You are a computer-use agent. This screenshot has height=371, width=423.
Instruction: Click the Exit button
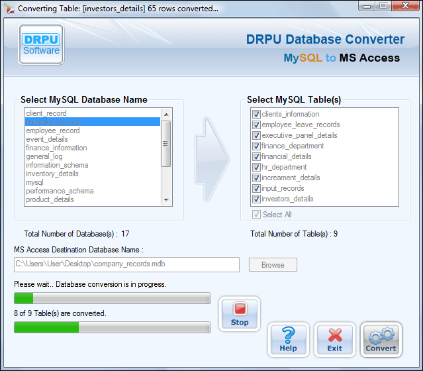[x=335, y=340]
